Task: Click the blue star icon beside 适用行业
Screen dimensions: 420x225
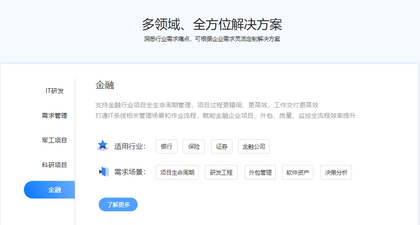Action: [103, 146]
